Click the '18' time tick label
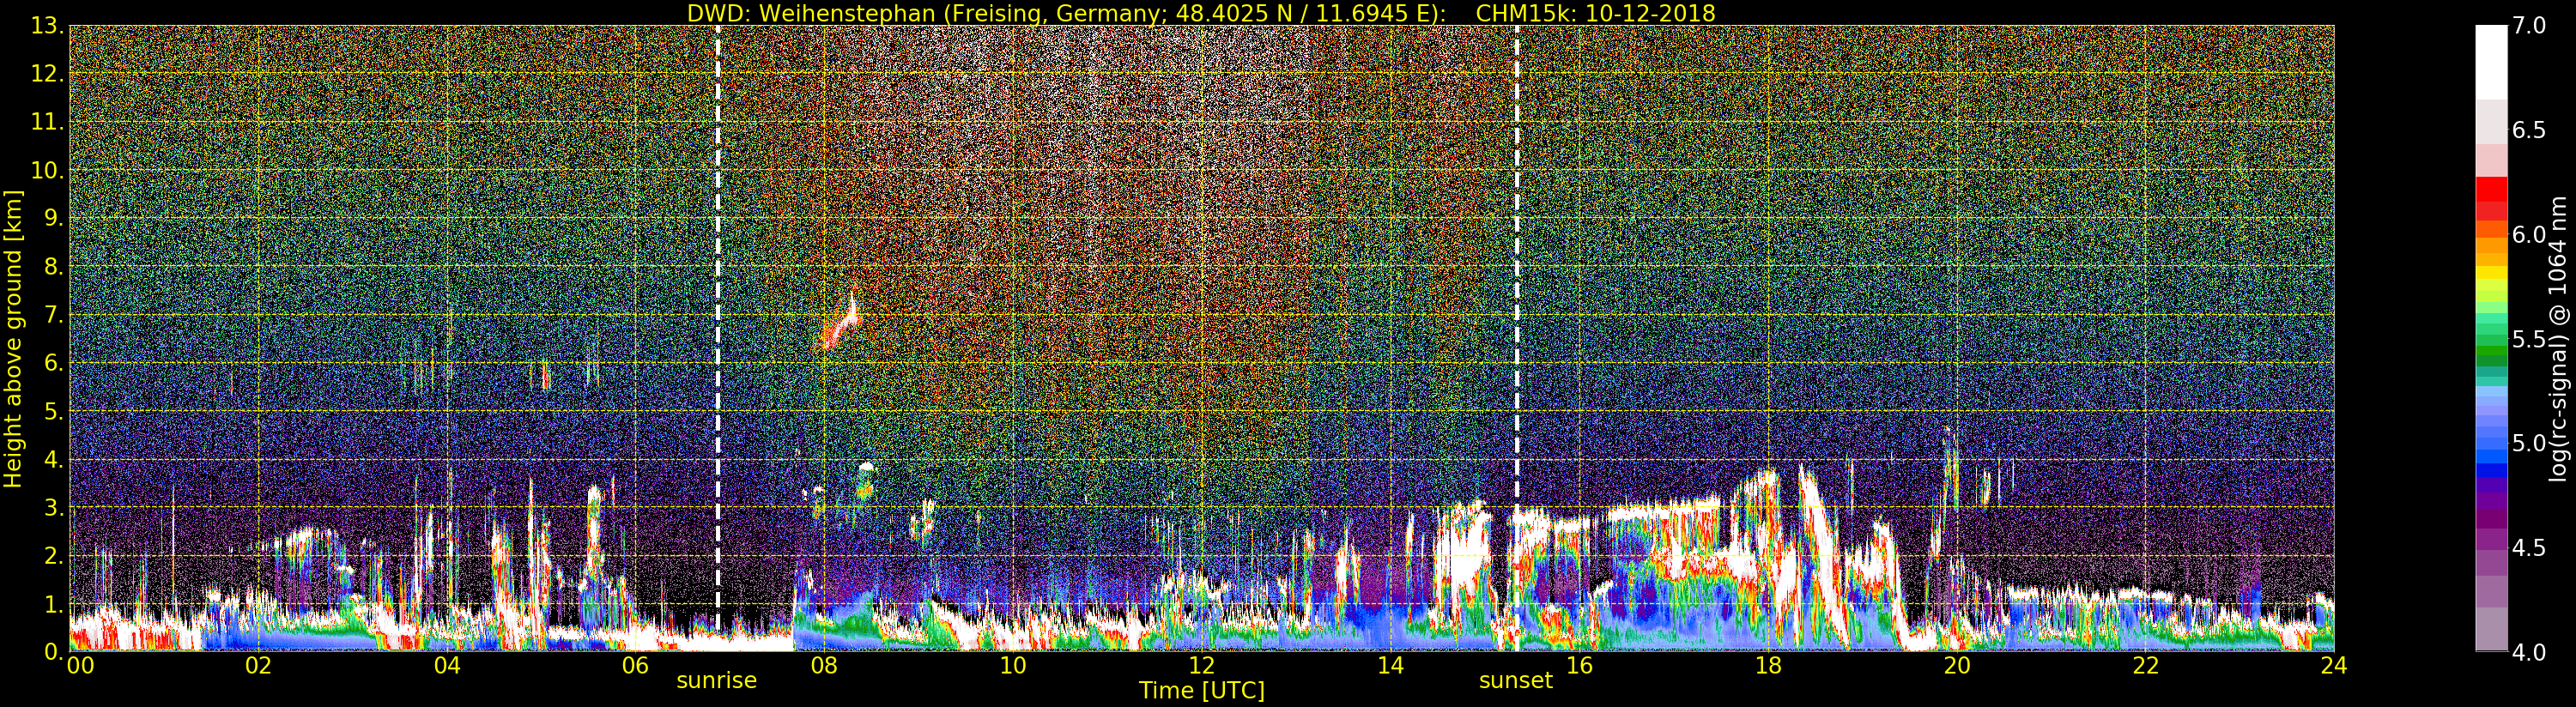The image size is (2576, 707). (x=1768, y=666)
